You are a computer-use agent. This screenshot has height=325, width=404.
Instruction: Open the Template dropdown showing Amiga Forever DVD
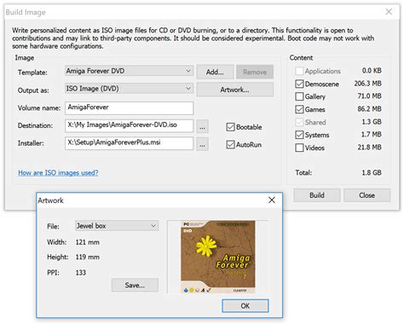tap(129, 71)
